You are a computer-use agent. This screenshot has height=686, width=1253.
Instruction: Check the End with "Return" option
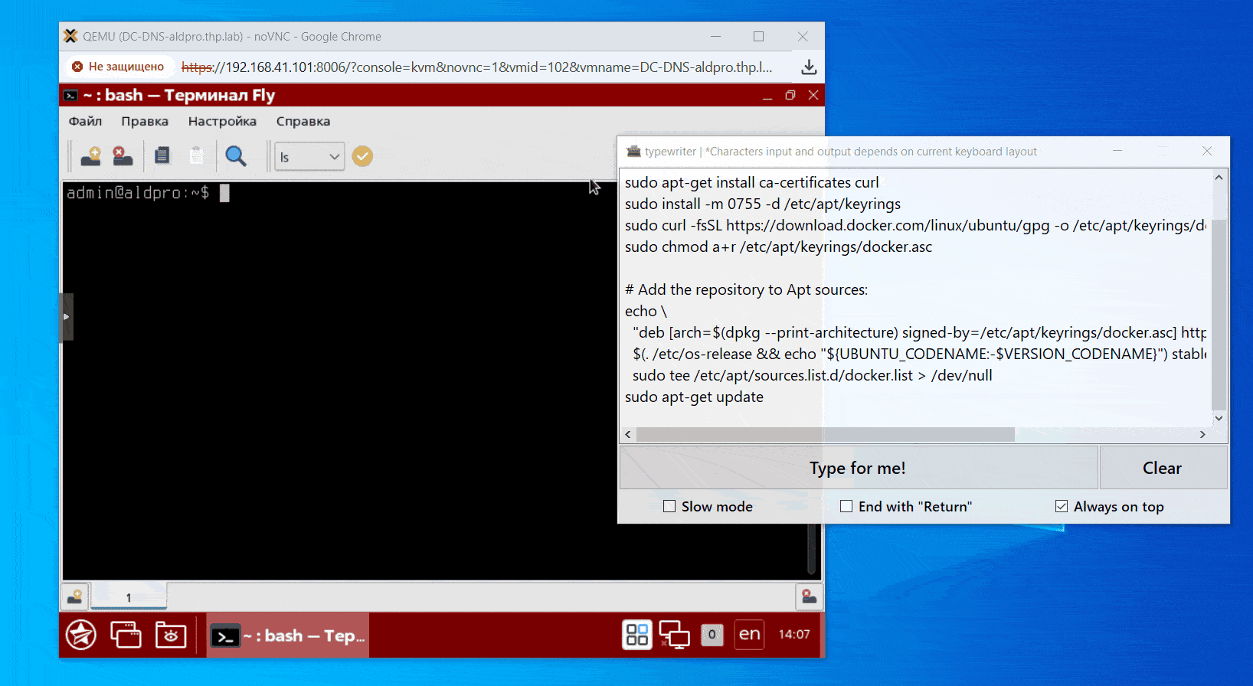[x=846, y=506]
